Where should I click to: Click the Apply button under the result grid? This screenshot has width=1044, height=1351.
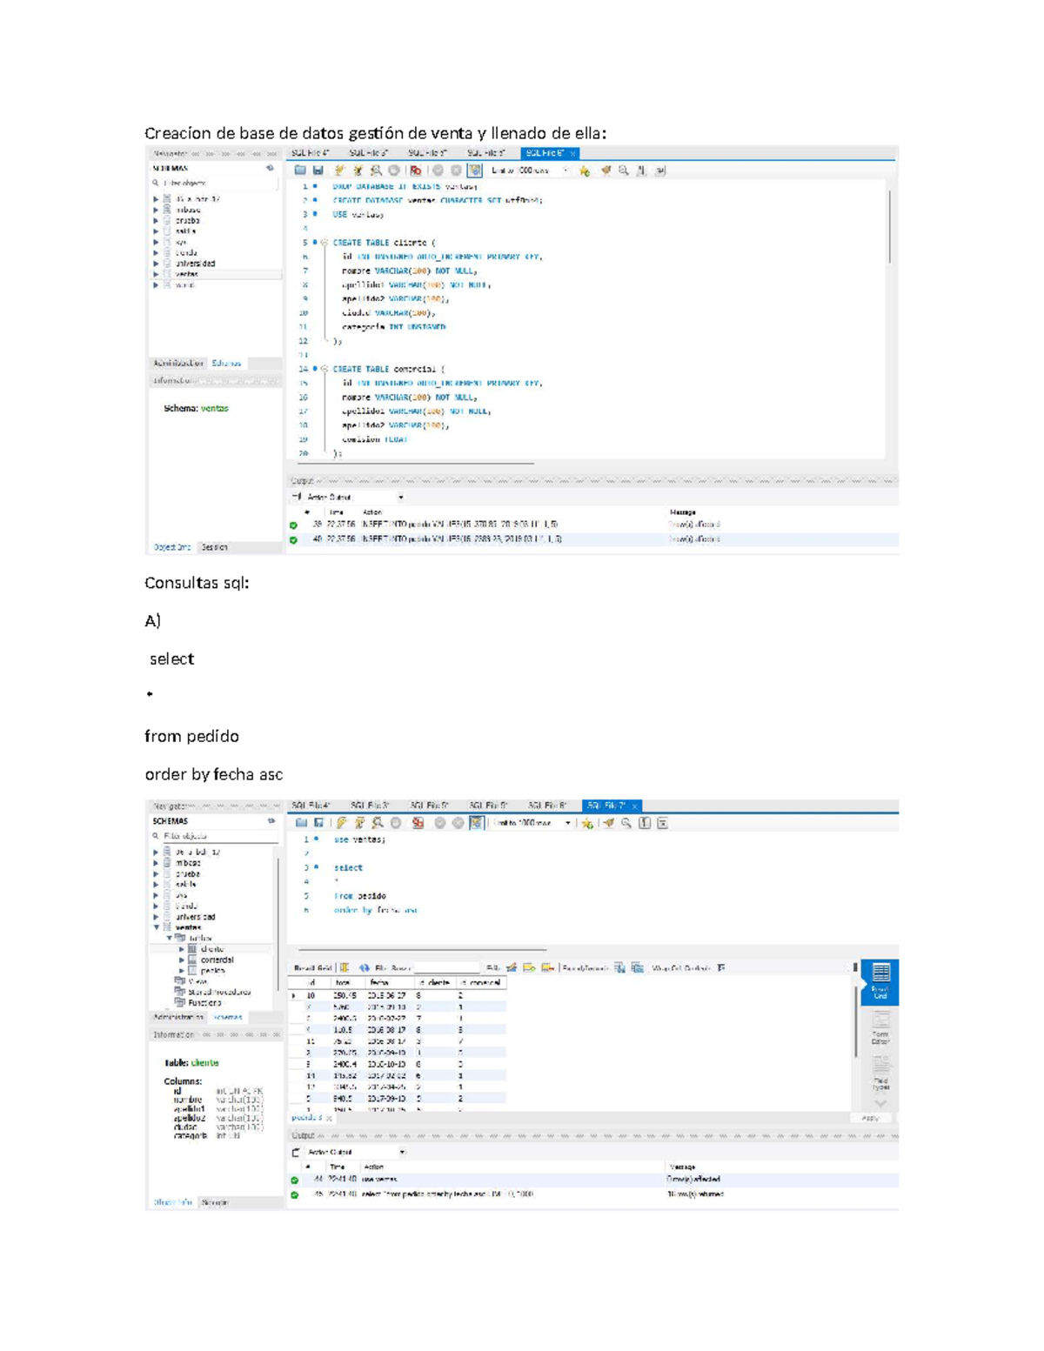[x=869, y=1118]
